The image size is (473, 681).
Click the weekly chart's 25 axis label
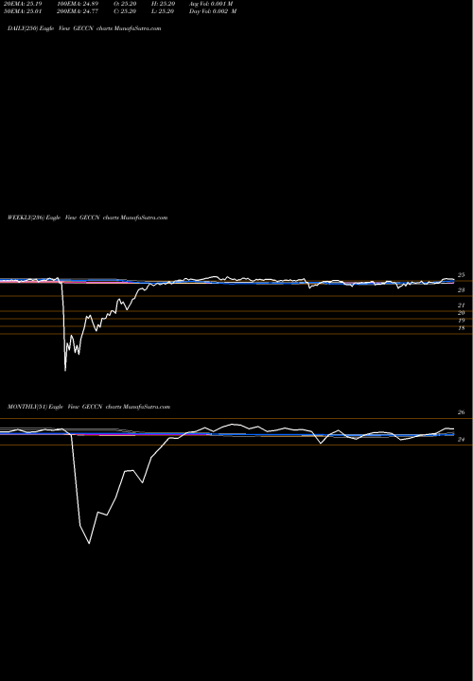coord(462,275)
